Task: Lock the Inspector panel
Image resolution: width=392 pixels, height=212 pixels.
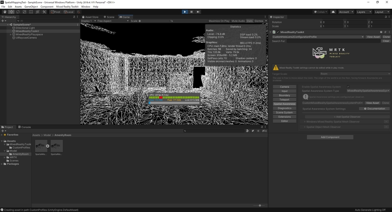Action: tap(386, 17)
